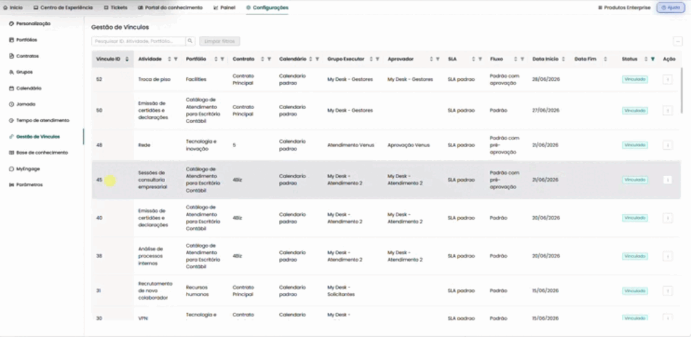The image size is (691, 337).
Task: Click the Limpar filtros button
Action: coord(220,41)
